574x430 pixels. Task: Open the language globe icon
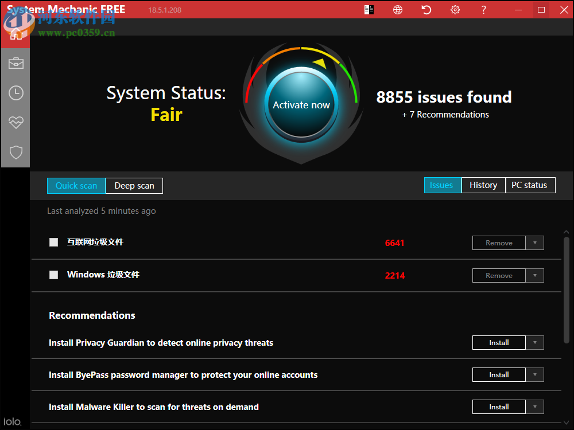click(x=397, y=10)
